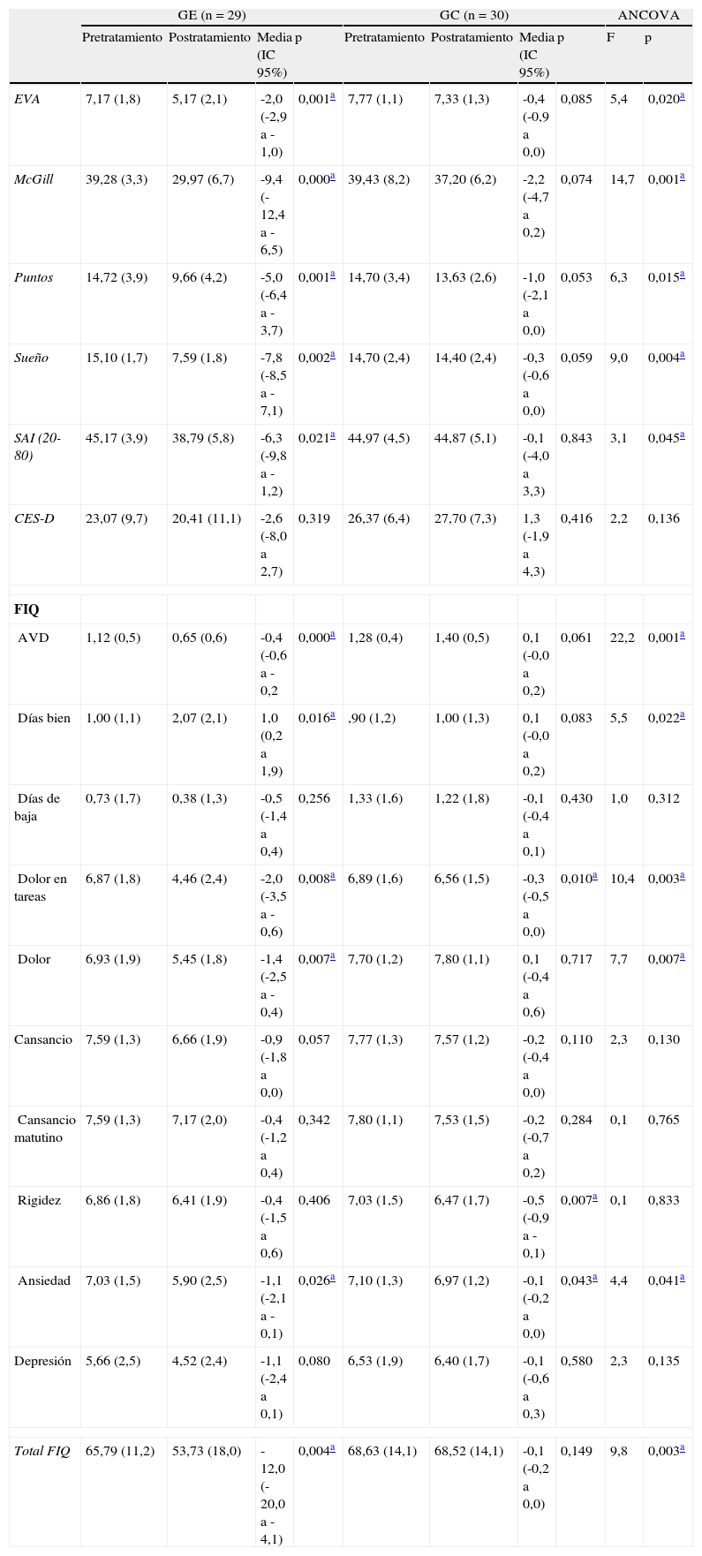
Task: Open footnote link after Ansiedad ANCOVA 0,041
Action: tap(682, 1279)
